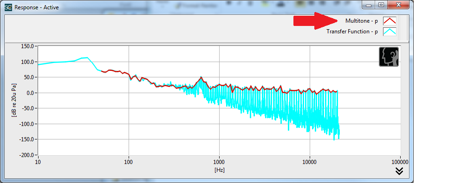Close the Response - Active window

coord(398,5)
